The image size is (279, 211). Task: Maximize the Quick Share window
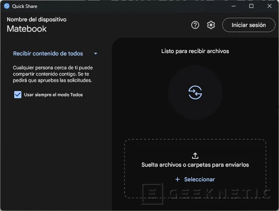251,6
